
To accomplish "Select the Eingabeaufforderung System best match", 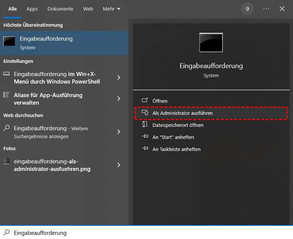I will [64, 43].
